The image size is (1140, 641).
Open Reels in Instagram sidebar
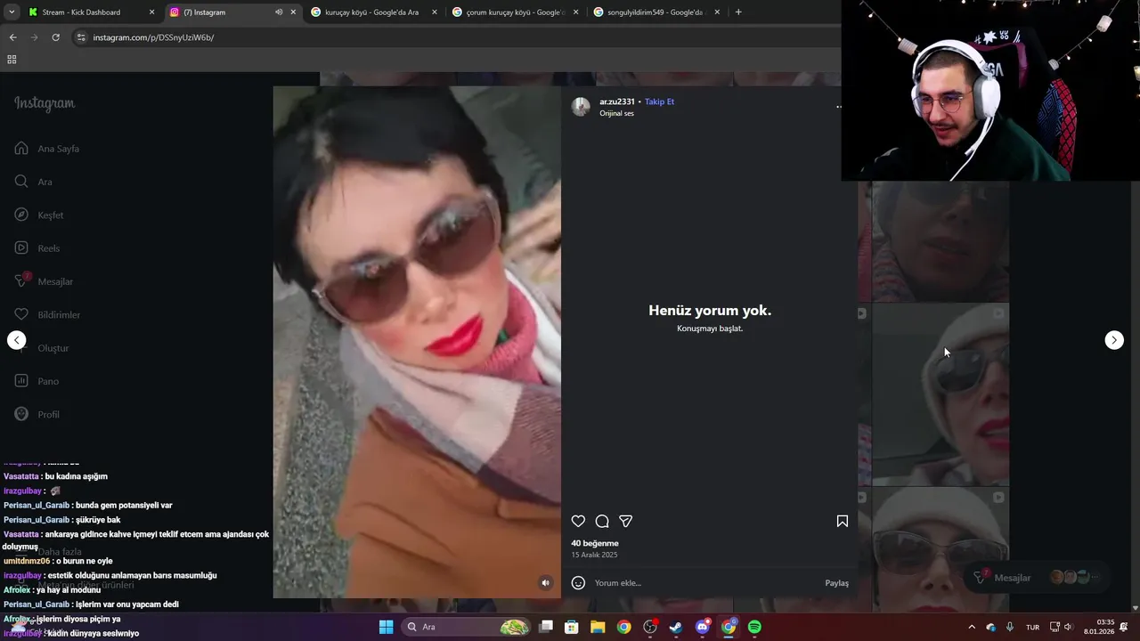pyautogui.click(x=37, y=247)
